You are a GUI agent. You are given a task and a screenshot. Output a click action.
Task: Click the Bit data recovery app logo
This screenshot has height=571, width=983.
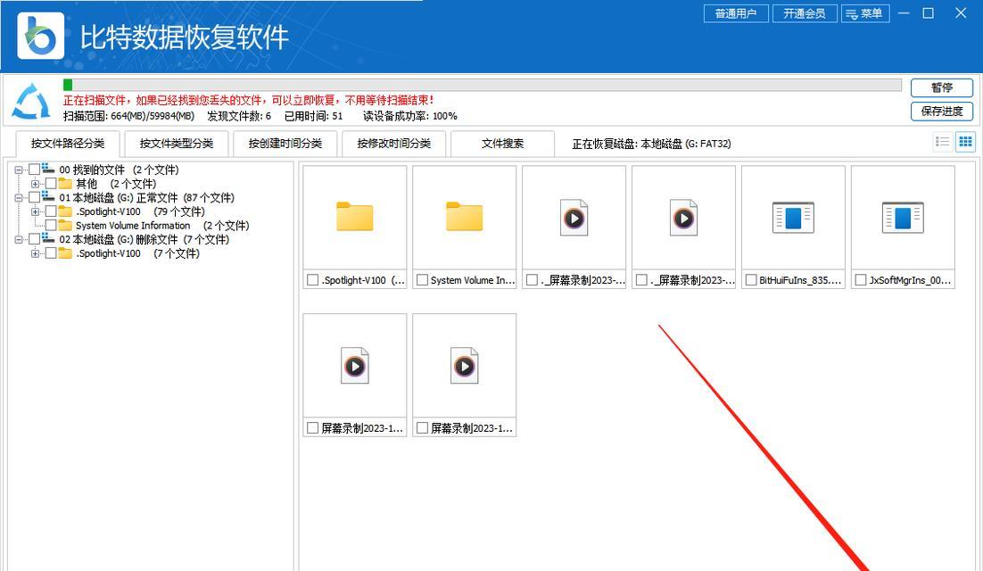41,37
